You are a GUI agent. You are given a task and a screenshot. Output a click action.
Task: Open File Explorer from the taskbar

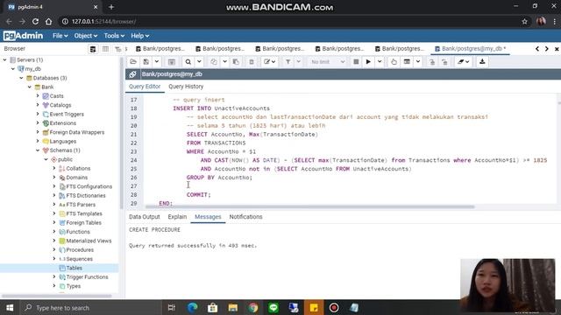[x=233, y=308]
